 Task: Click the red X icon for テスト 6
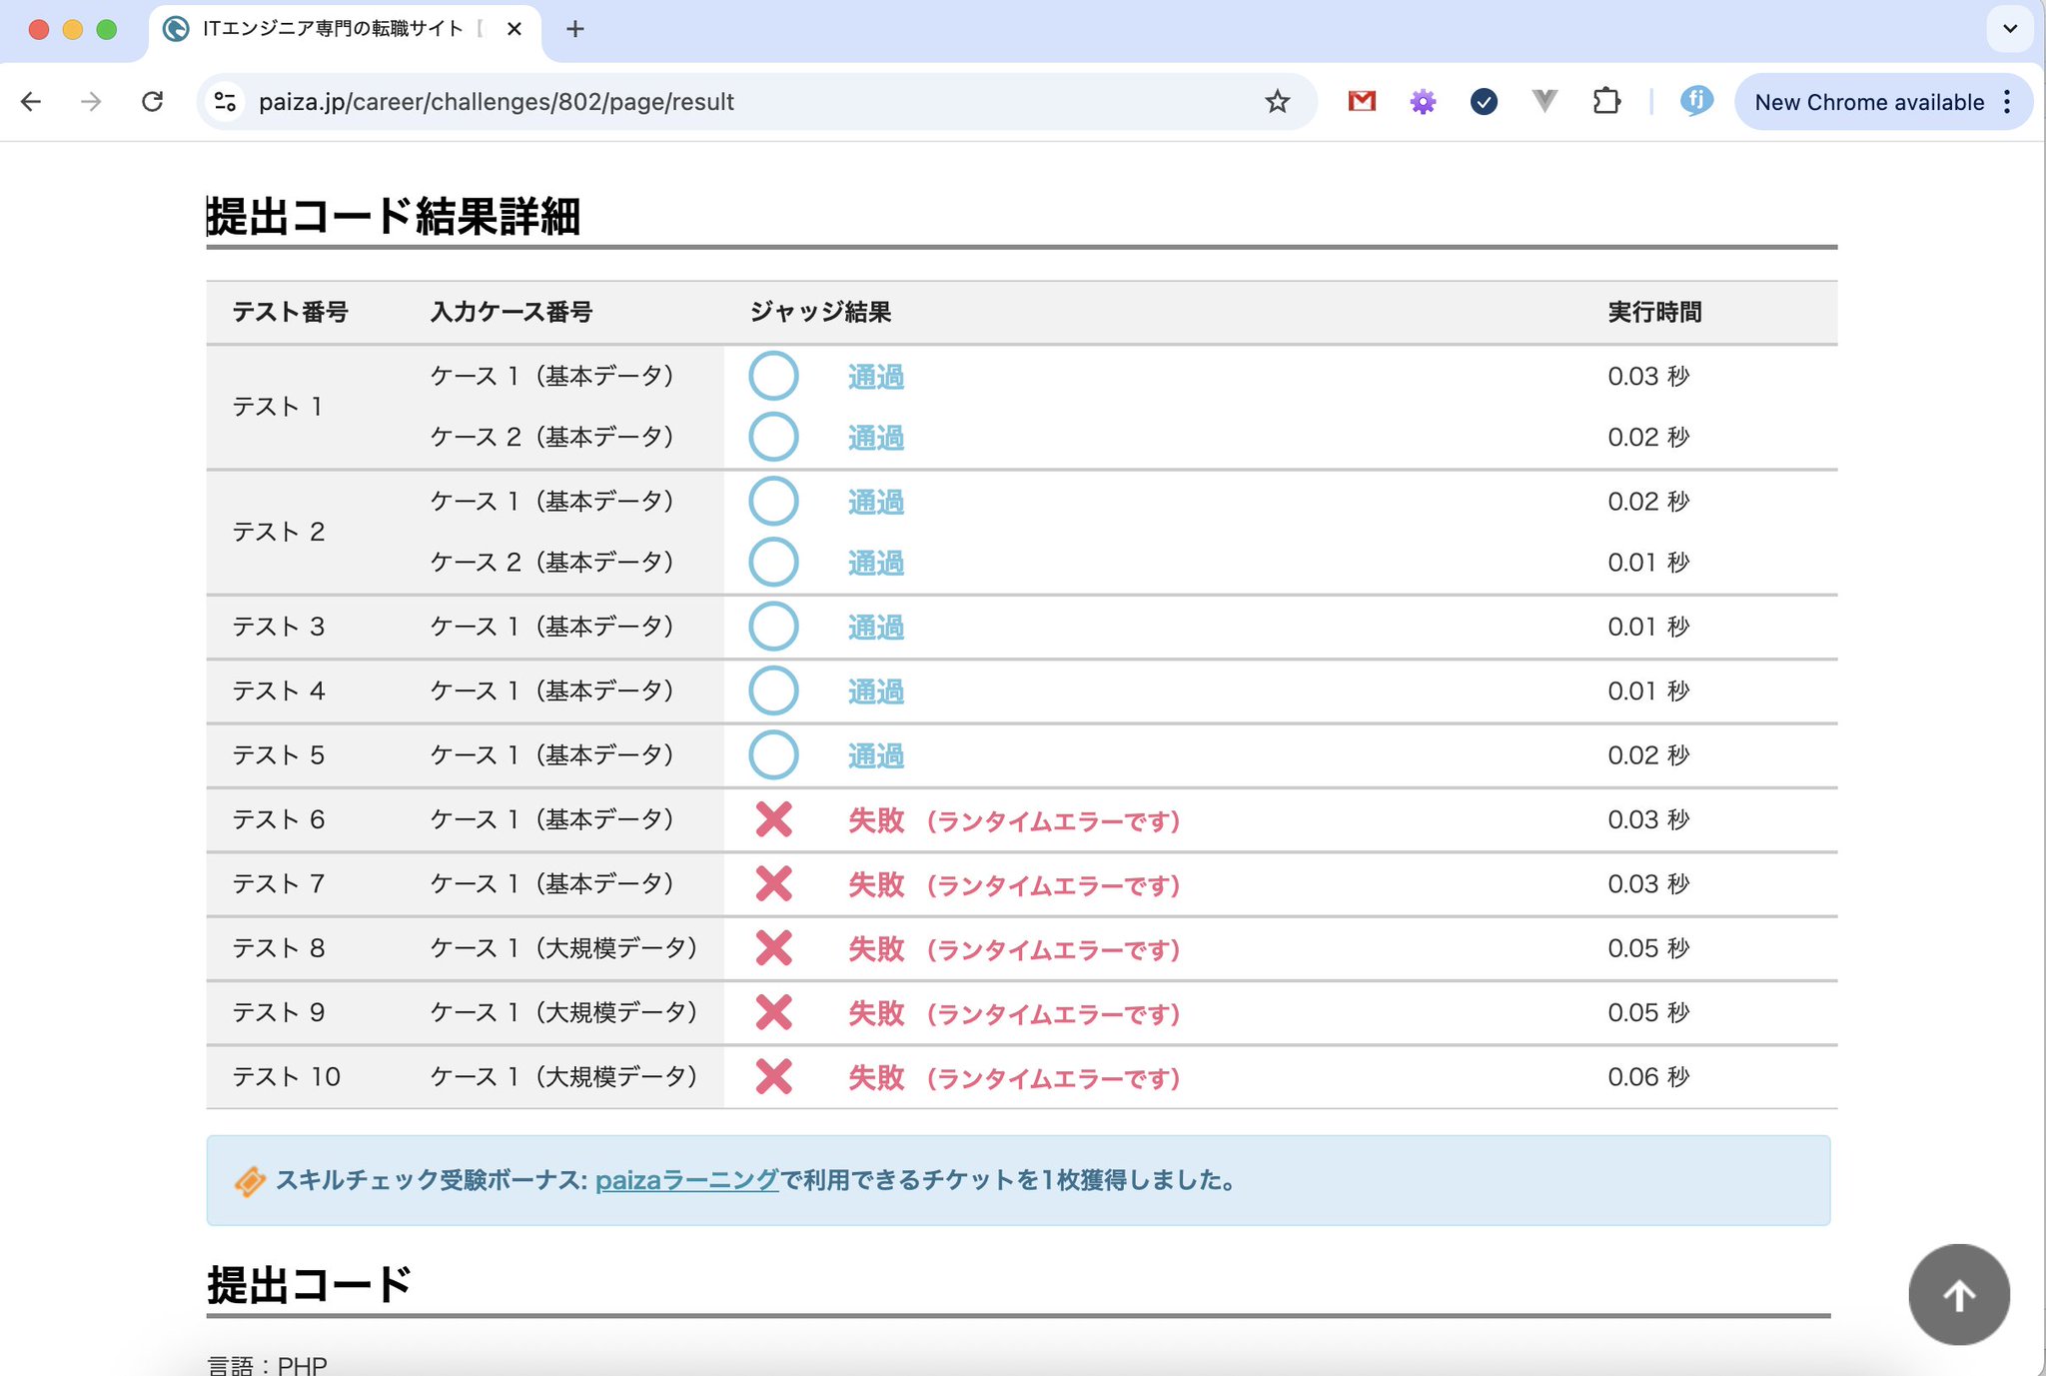coord(773,819)
